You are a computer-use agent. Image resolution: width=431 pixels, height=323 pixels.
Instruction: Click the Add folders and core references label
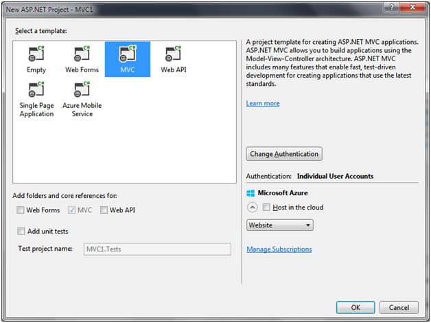65,196
